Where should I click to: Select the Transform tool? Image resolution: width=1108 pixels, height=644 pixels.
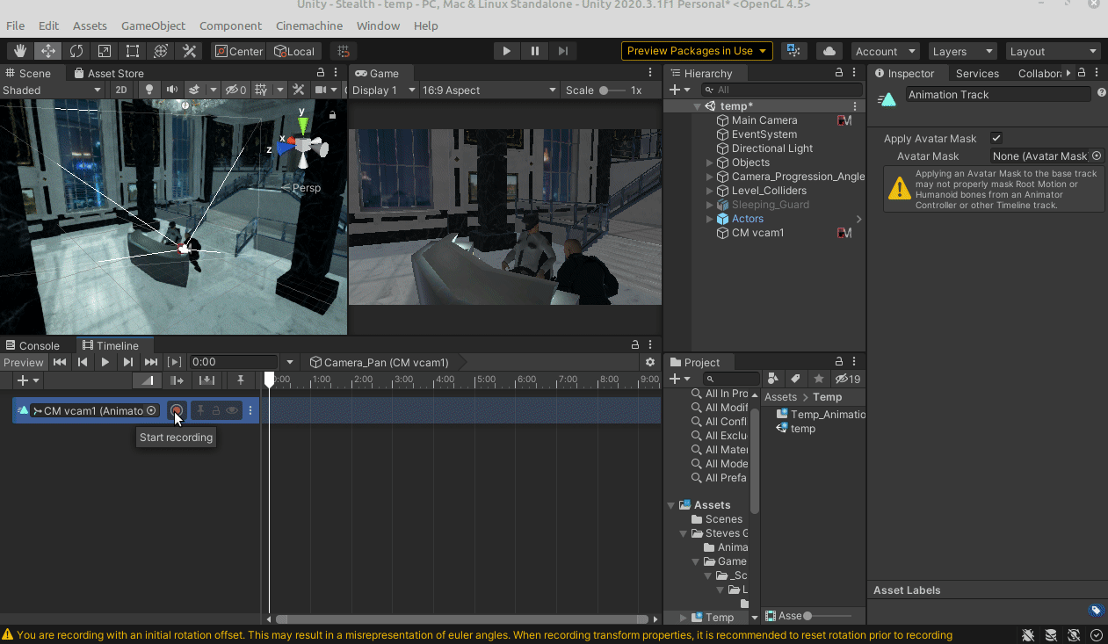click(x=161, y=51)
